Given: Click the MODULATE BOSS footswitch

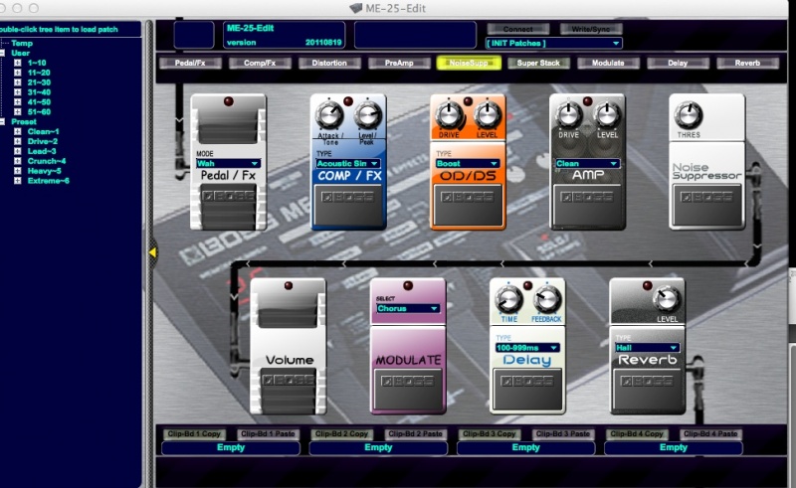Looking at the screenshot, I should (x=408, y=390).
